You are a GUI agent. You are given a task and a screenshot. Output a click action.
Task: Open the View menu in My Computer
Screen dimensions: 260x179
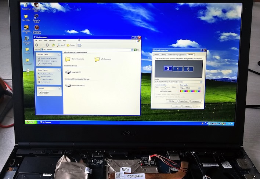pyautogui.click(x=45, y=41)
